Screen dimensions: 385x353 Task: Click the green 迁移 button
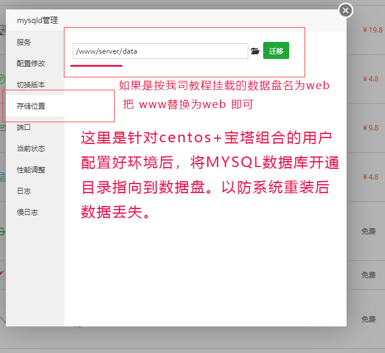(x=276, y=51)
